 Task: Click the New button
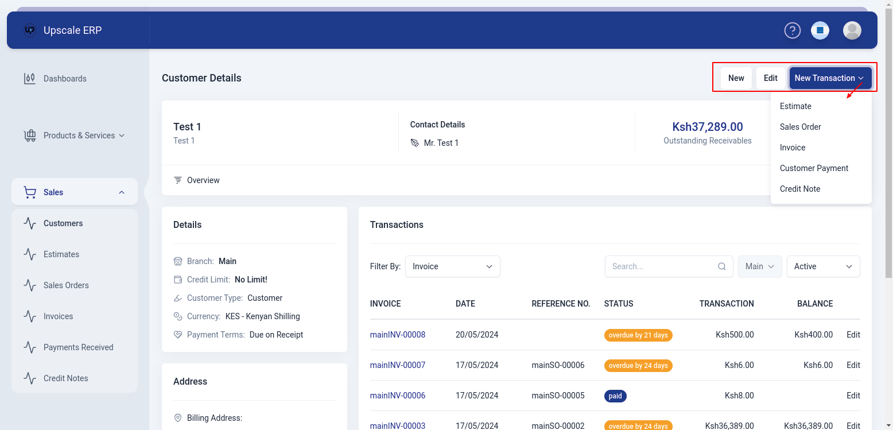point(736,78)
